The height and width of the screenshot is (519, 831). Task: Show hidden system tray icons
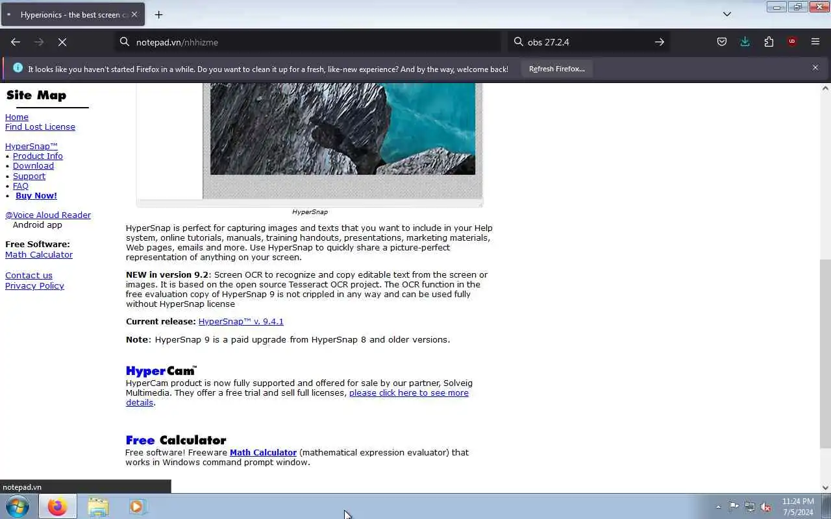coord(718,507)
